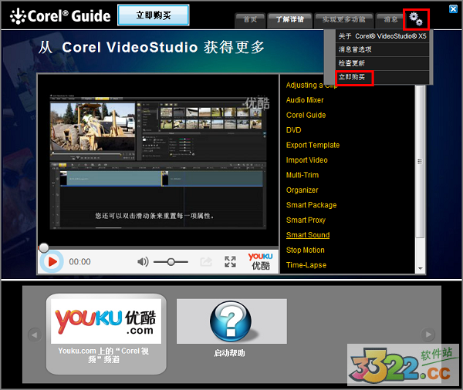Switch to the 首页 tab

tap(249, 19)
